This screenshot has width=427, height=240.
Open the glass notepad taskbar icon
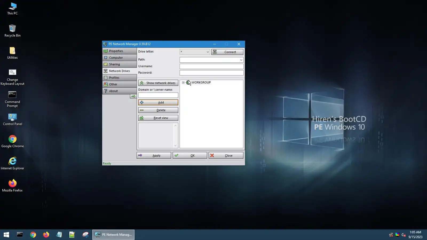[59, 235]
